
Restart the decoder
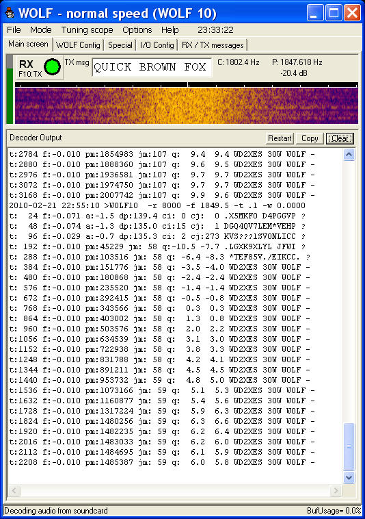tap(280, 138)
